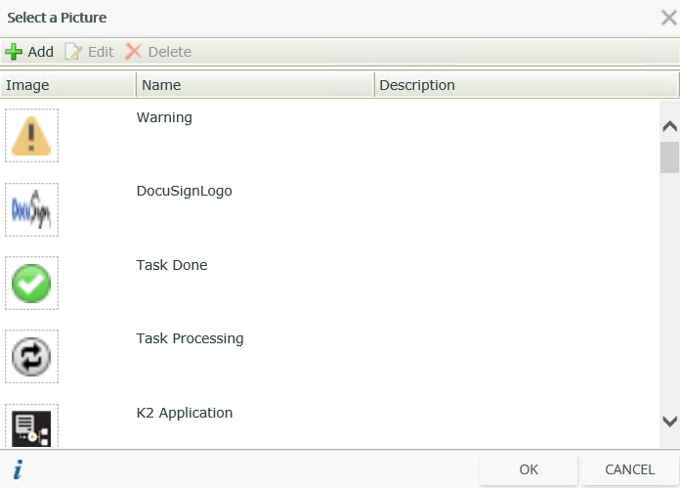Click the CANCEL button
680x488 pixels.
[x=630, y=469]
